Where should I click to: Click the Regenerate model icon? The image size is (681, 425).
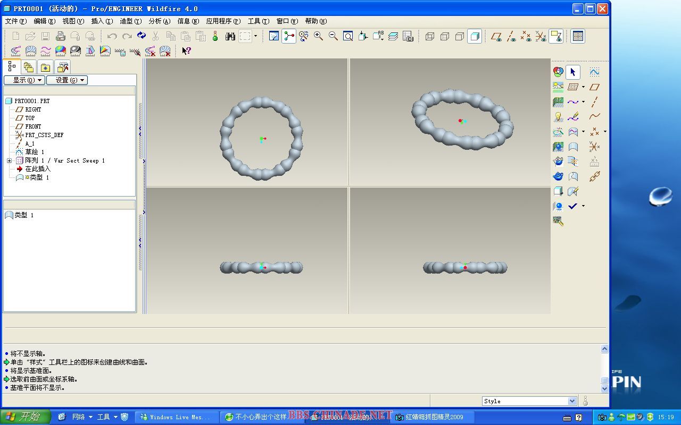coord(142,36)
